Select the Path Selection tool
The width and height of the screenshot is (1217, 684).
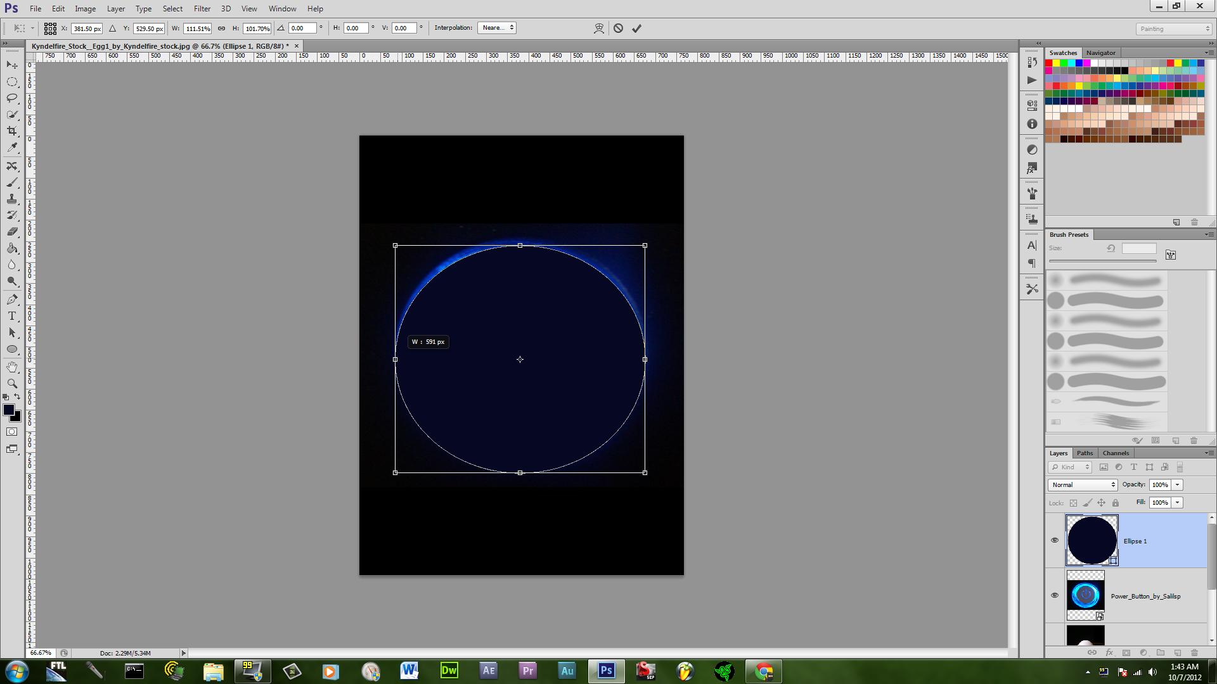click(12, 332)
